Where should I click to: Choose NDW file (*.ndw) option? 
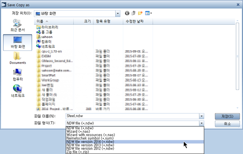pyautogui.click(x=135, y=128)
